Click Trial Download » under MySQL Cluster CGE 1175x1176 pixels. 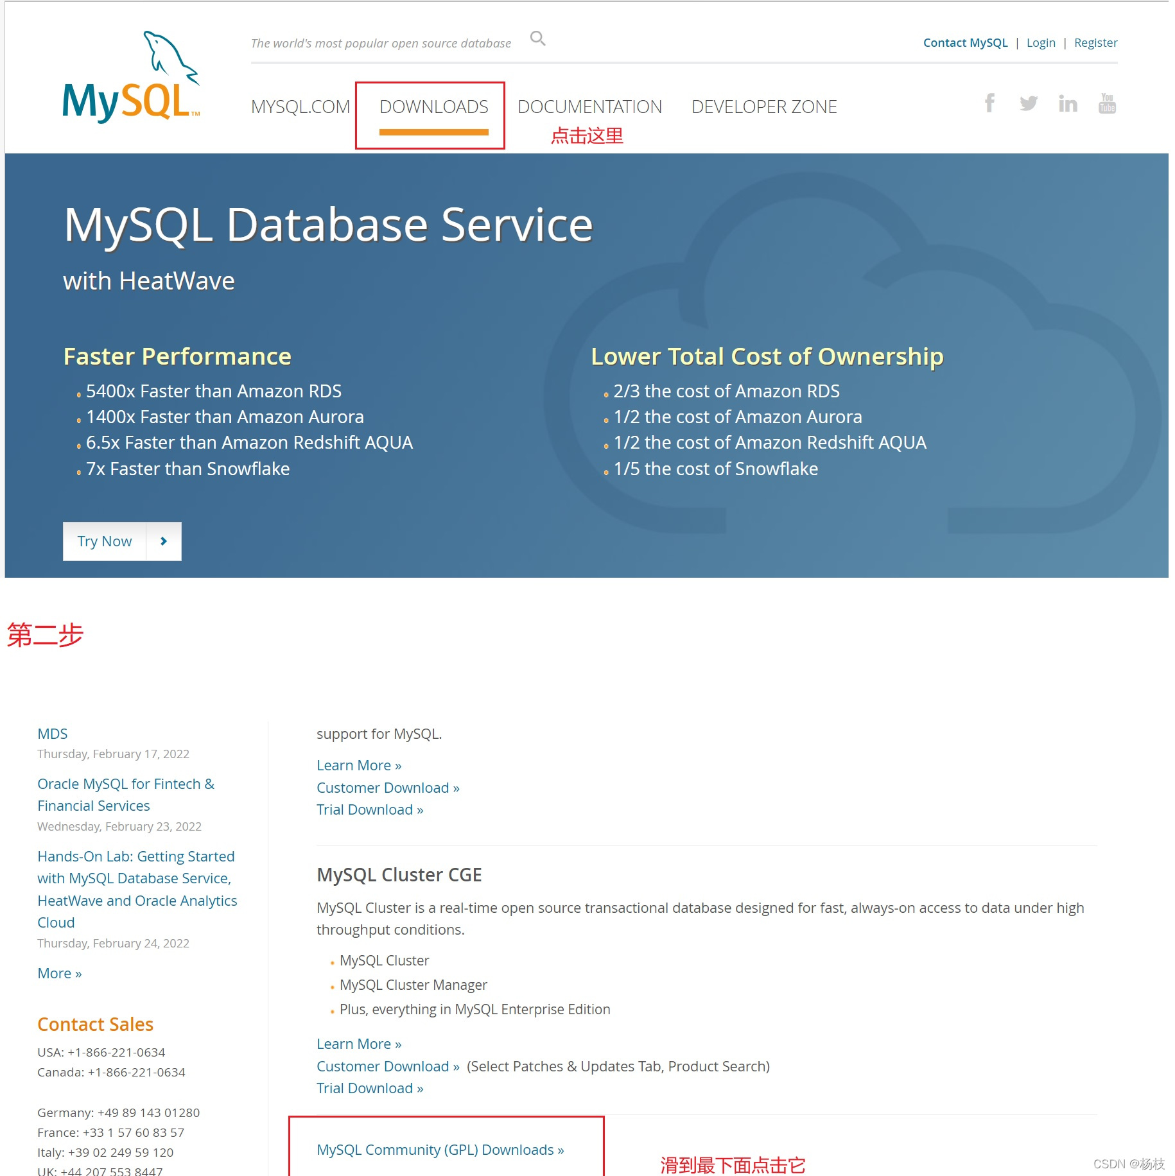(x=370, y=1088)
